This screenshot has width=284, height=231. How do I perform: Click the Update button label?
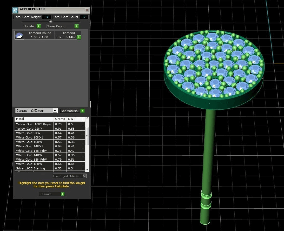[x=29, y=26]
